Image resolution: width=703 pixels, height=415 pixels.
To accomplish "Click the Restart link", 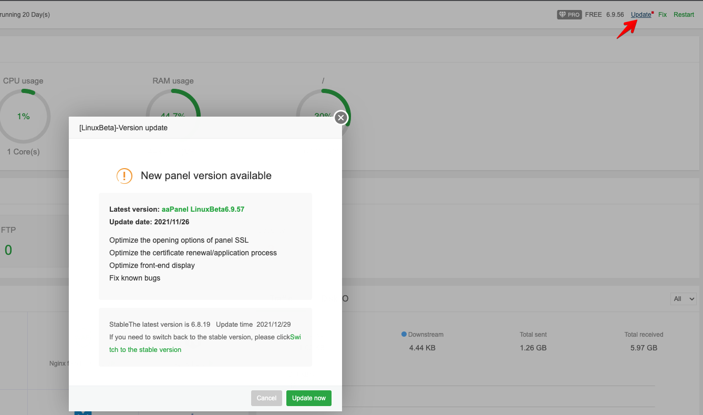I will coord(684,15).
